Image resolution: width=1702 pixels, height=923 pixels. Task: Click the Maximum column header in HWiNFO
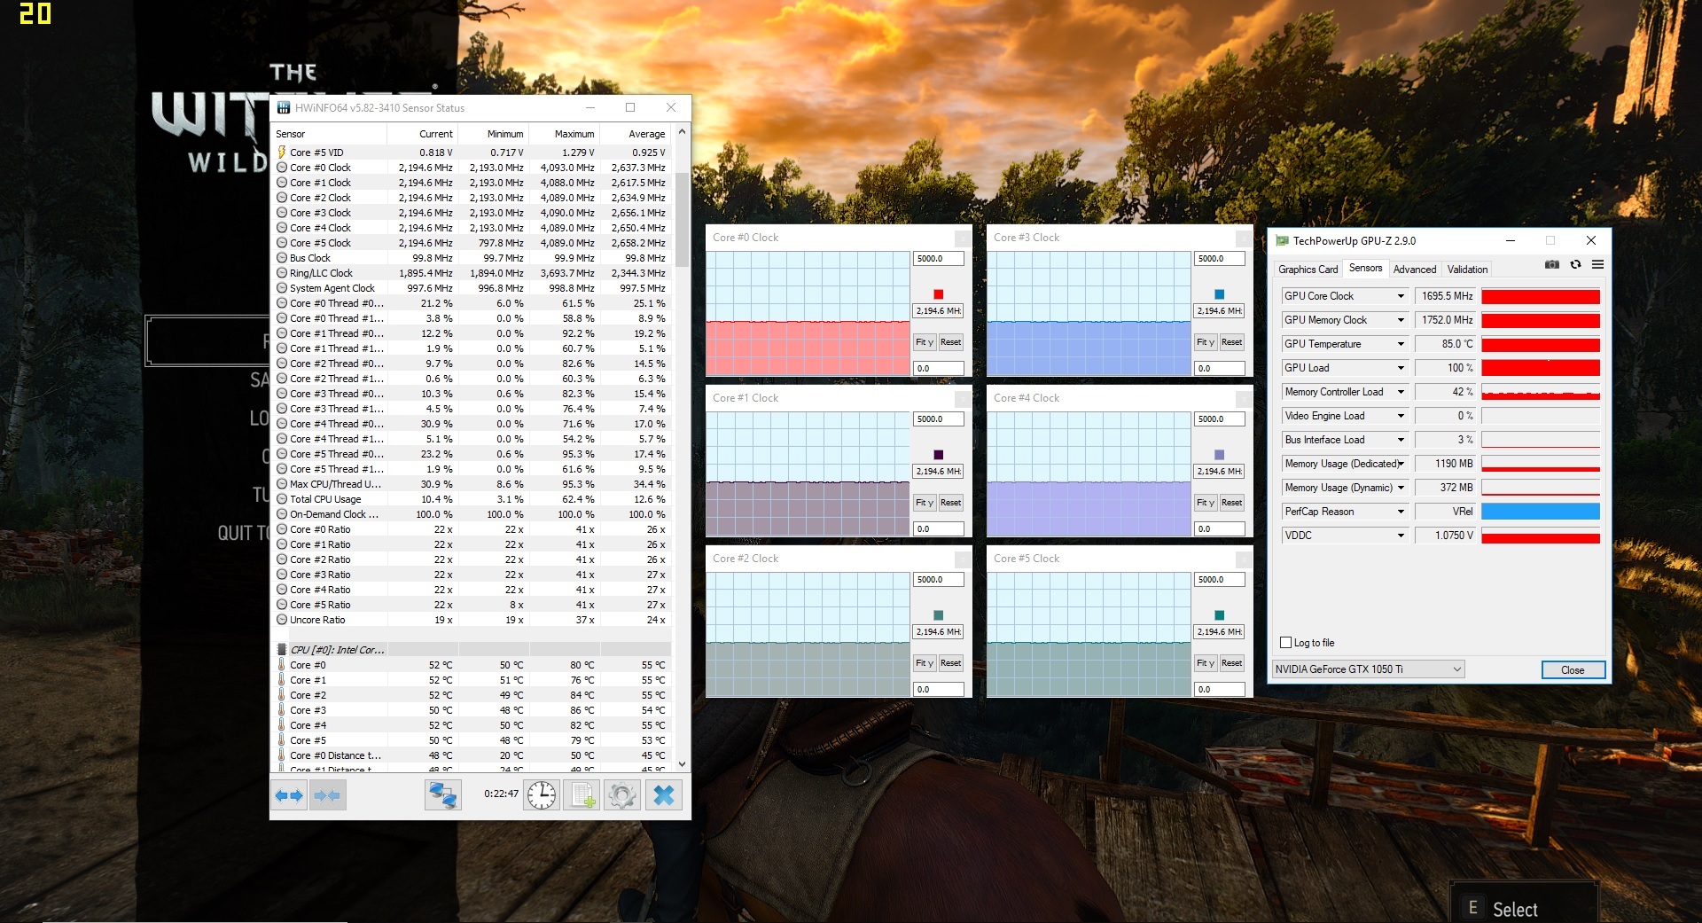(564, 134)
